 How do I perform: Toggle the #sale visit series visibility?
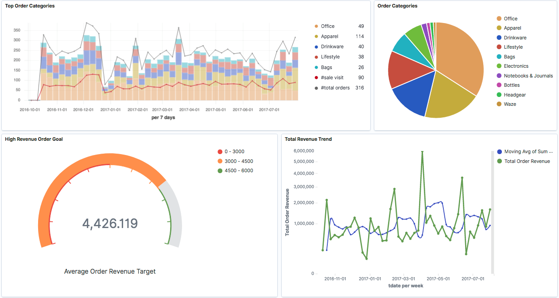316,77
